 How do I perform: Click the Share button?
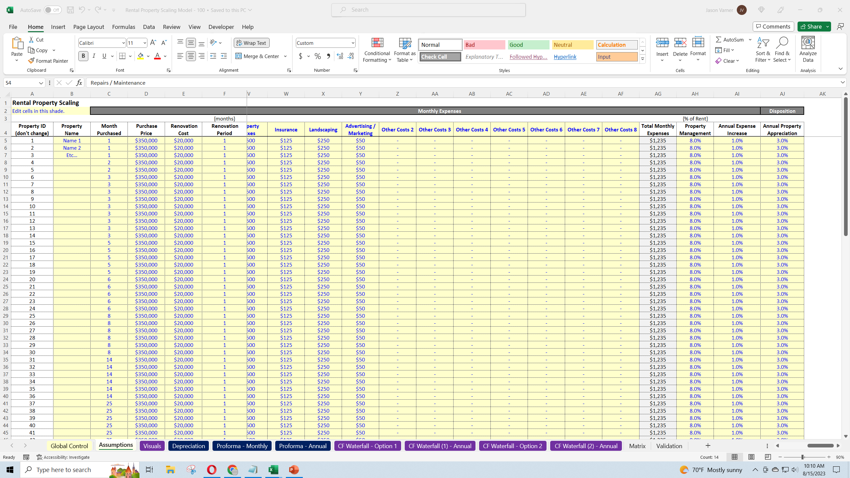click(810, 27)
